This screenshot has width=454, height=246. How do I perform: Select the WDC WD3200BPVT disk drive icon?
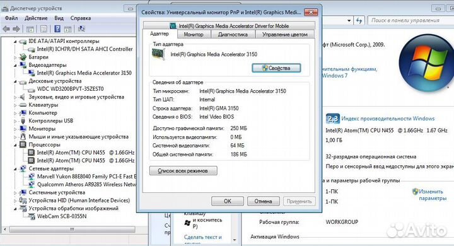[x=32, y=89]
